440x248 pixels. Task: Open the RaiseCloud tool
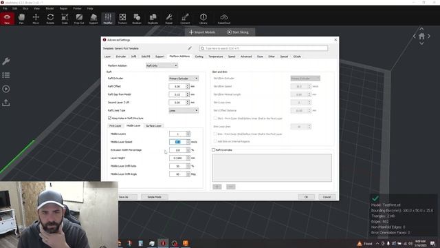(x=224, y=19)
